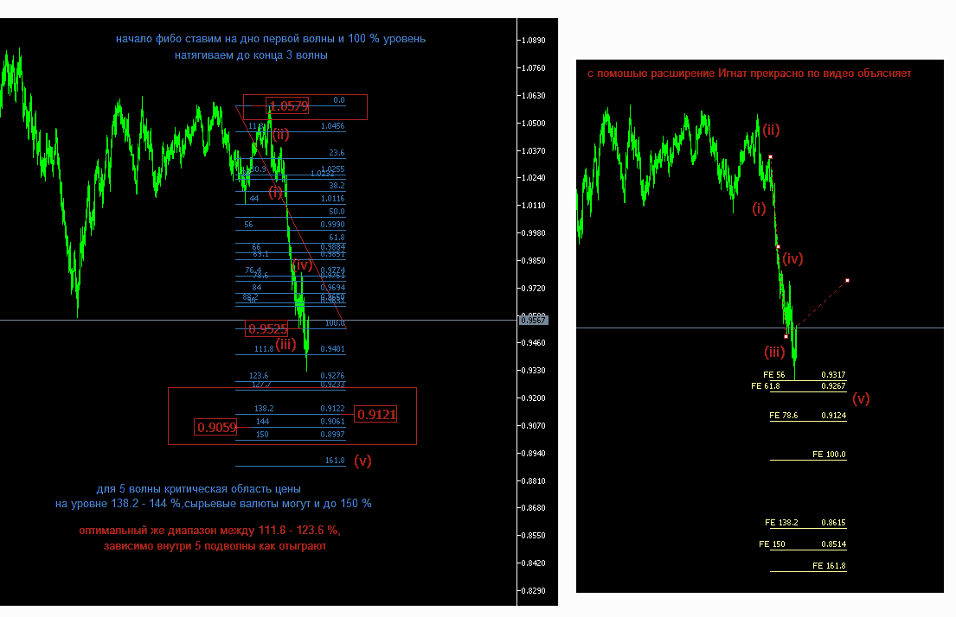Click the FE 138.2 expansion level label
Screen dimensions: 956x617
pos(781,522)
